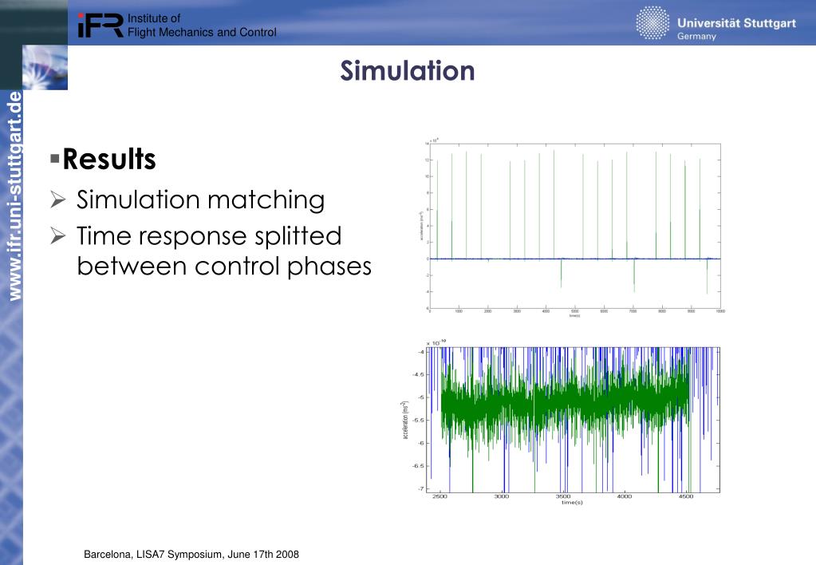Click the '-6.5' y-axis tick label
Image resolution: width=816 pixels, height=565 pixels.
coord(419,466)
